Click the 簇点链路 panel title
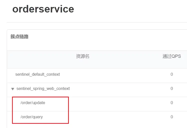187x128 pixels. (20, 37)
